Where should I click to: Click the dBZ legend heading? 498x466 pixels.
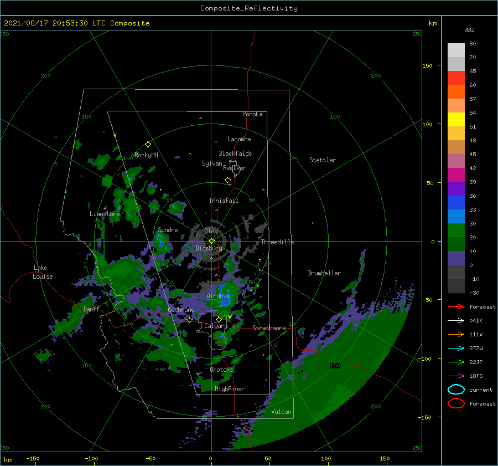pos(469,29)
